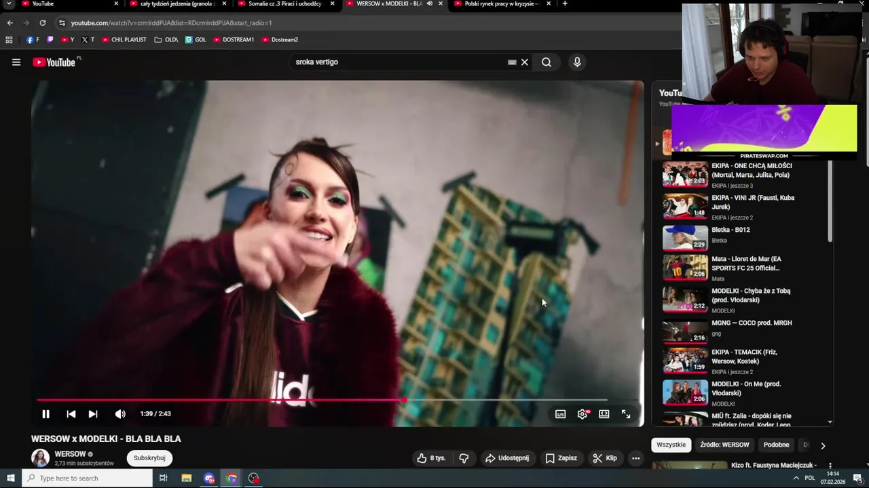The image size is (869, 488).
Task: Open the on-screen keyboard in search box
Action: coord(512,62)
